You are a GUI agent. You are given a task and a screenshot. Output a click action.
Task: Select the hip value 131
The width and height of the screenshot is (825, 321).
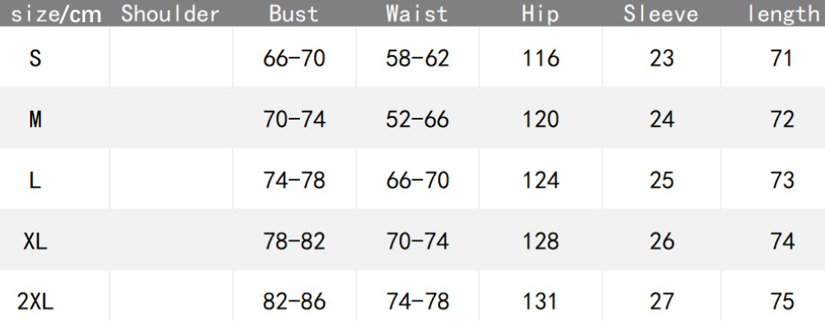click(540, 302)
